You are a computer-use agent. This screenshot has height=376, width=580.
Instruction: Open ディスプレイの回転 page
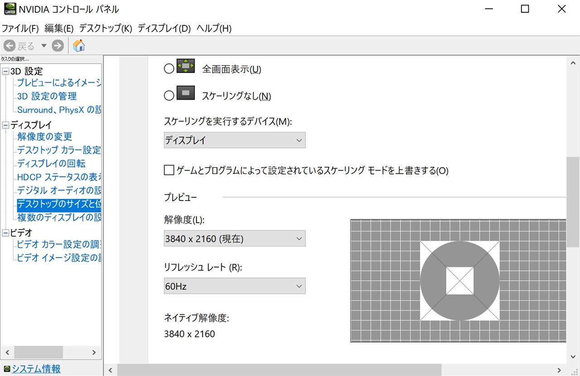click(x=51, y=163)
